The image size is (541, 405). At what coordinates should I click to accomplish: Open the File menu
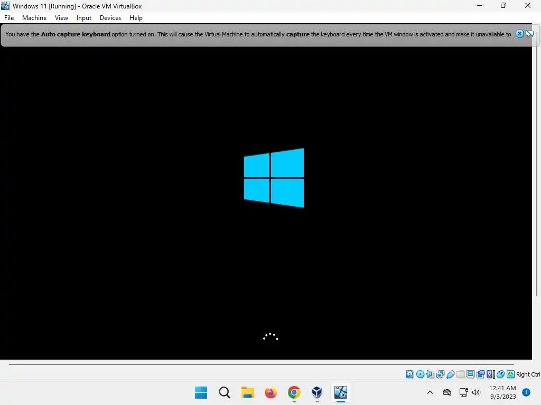[9, 18]
